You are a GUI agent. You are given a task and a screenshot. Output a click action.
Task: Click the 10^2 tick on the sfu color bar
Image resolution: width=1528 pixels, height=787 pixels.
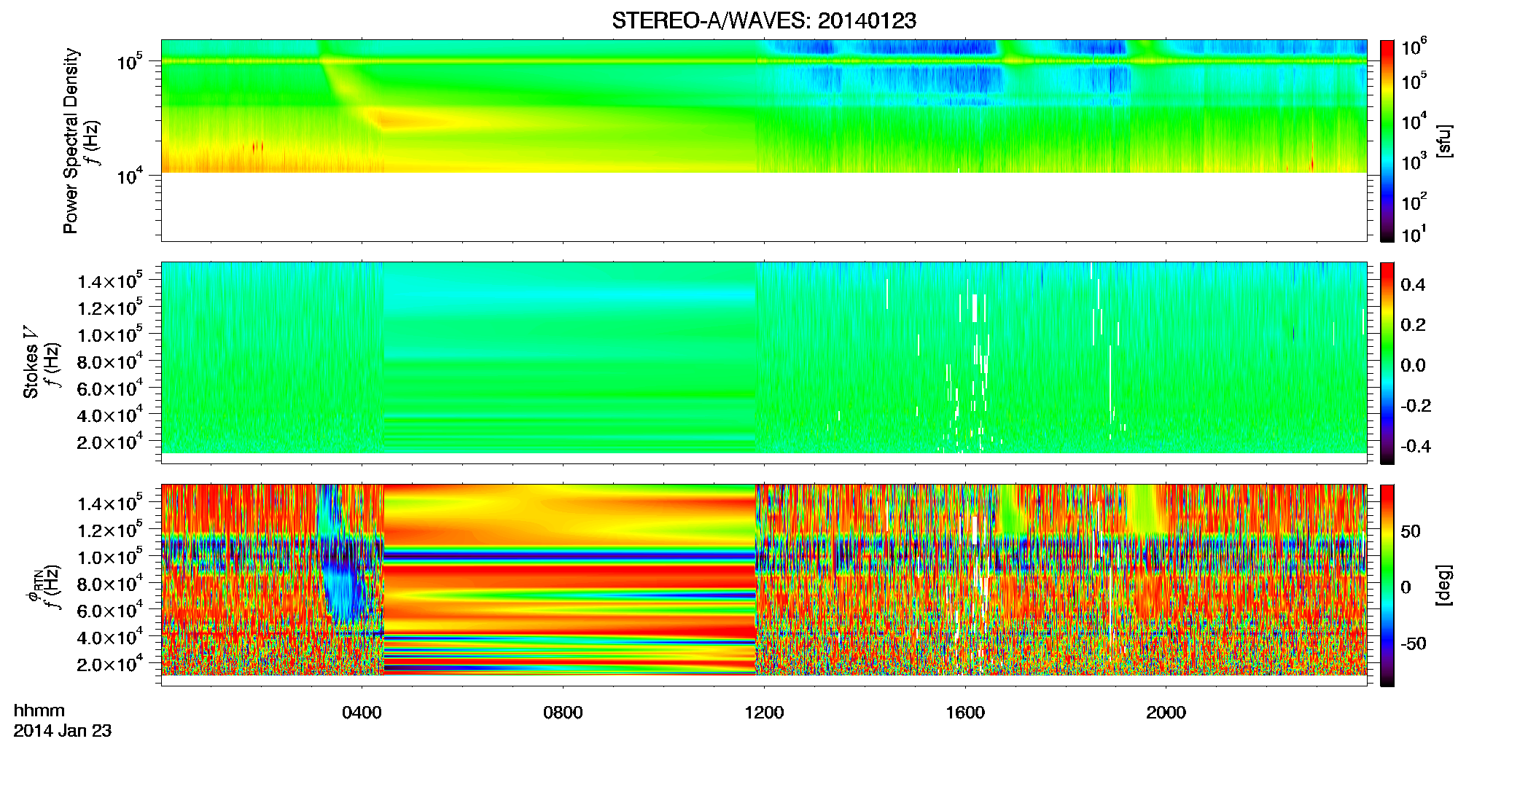(1414, 202)
